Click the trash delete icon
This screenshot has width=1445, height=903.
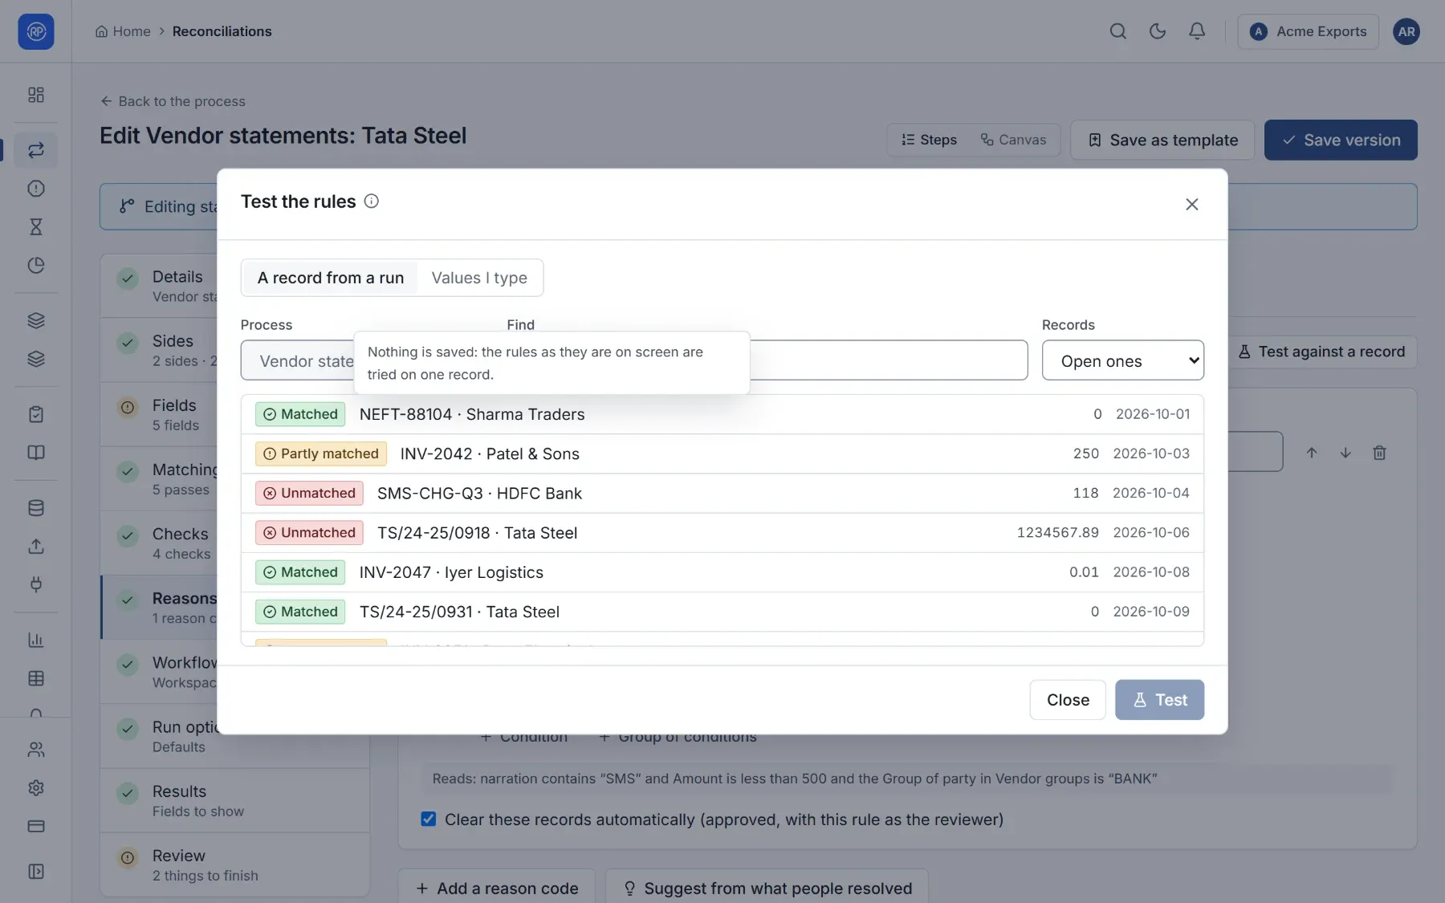point(1379,453)
